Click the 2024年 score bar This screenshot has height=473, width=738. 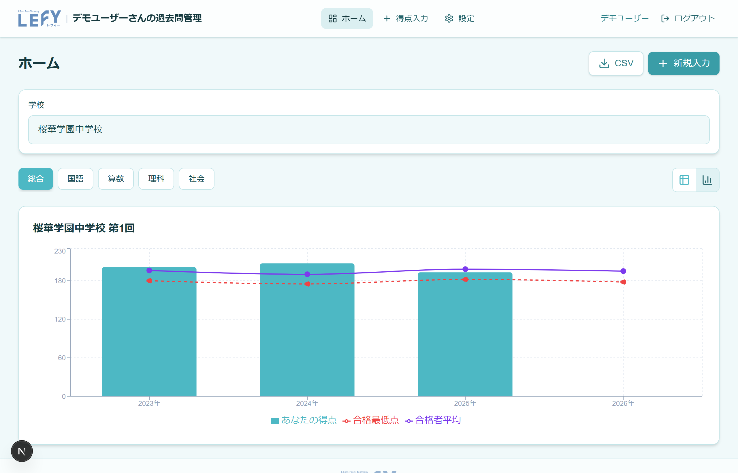pos(307,338)
